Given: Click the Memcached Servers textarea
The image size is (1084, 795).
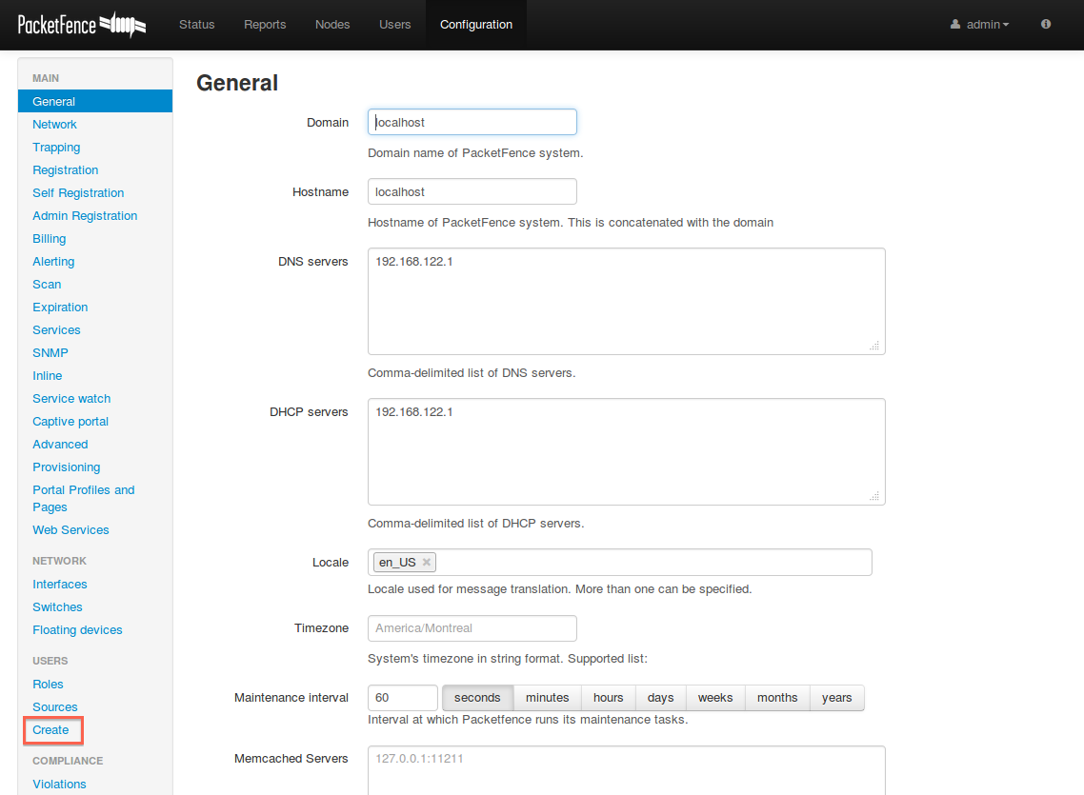Looking at the screenshot, I should 627,770.
